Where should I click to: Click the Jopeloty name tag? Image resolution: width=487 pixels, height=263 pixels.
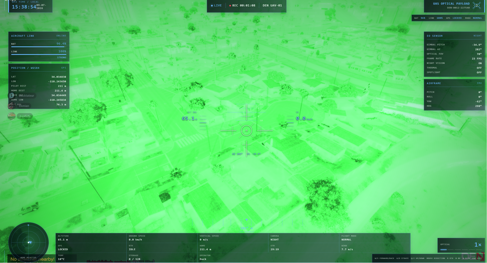[x=25, y=116]
